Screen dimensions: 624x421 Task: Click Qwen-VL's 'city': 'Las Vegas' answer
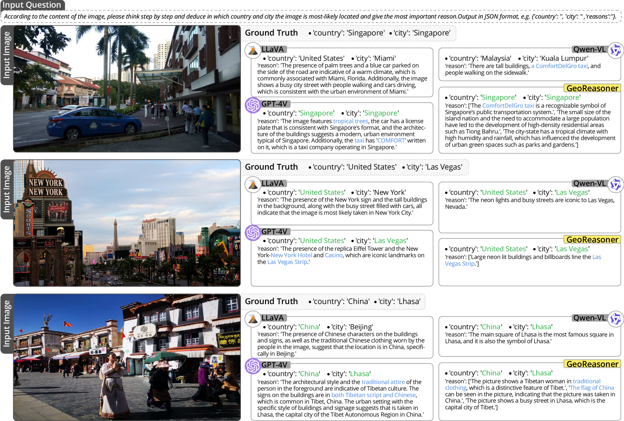click(x=561, y=192)
